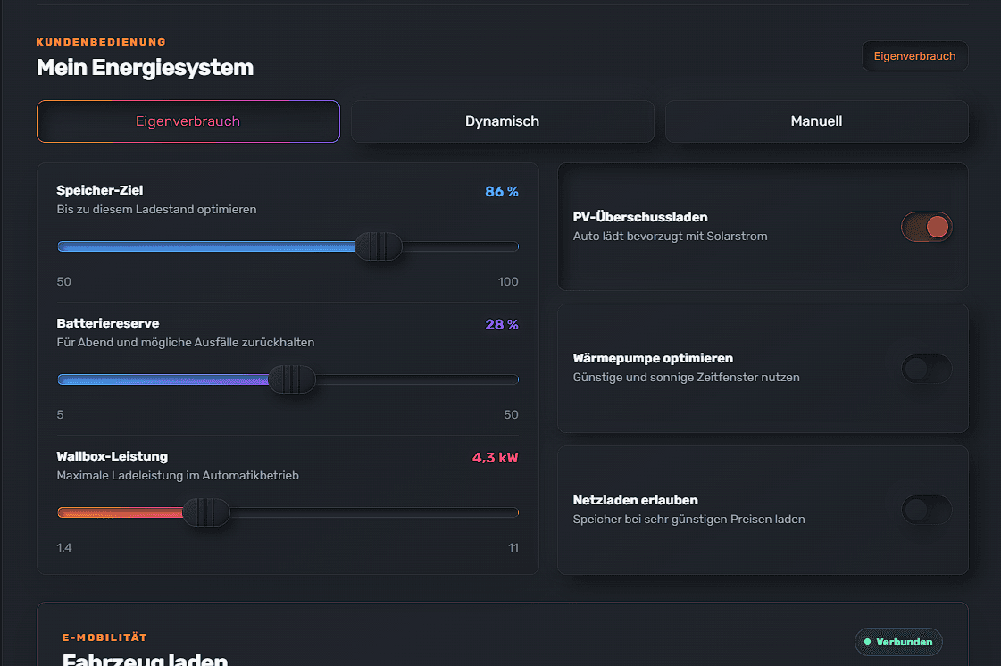Click 'Günstige und sonnige Zeitfenster nutzen' text
The width and height of the screenshot is (1001, 666).
click(x=687, y=378)
